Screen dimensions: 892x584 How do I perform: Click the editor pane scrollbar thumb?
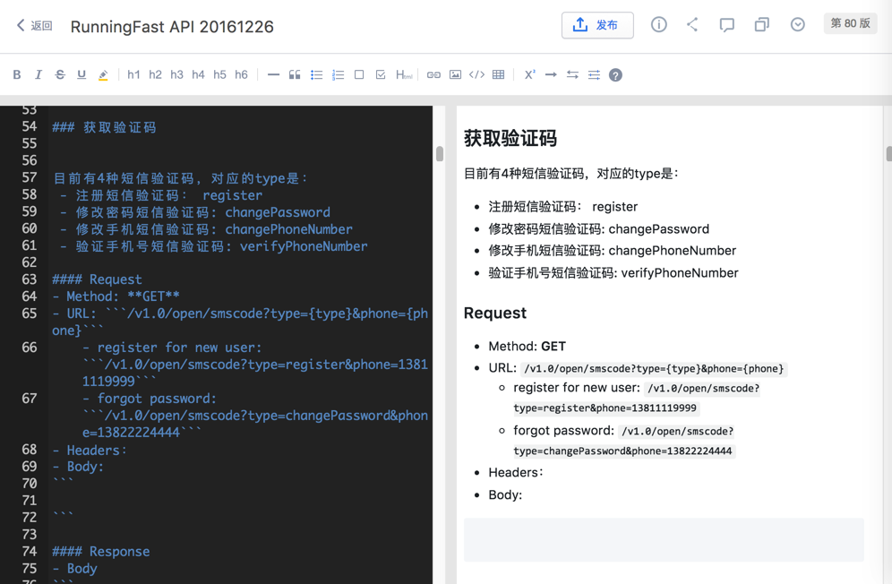(x=440, y=154)
